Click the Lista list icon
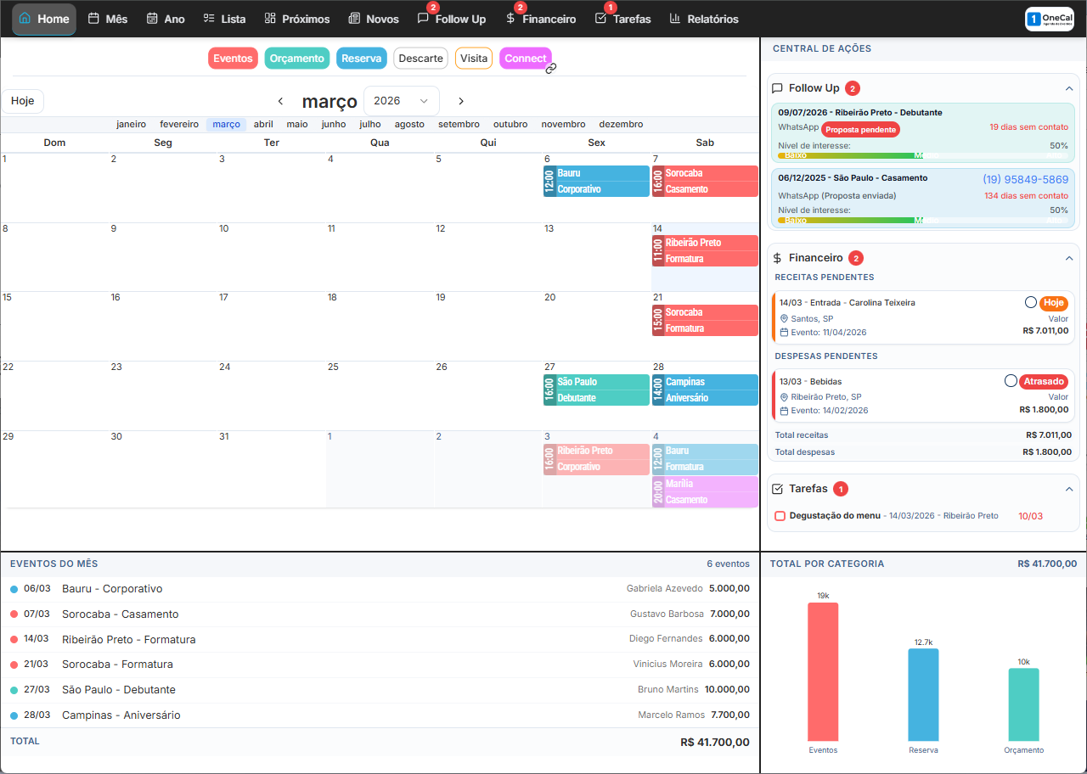 209,19
